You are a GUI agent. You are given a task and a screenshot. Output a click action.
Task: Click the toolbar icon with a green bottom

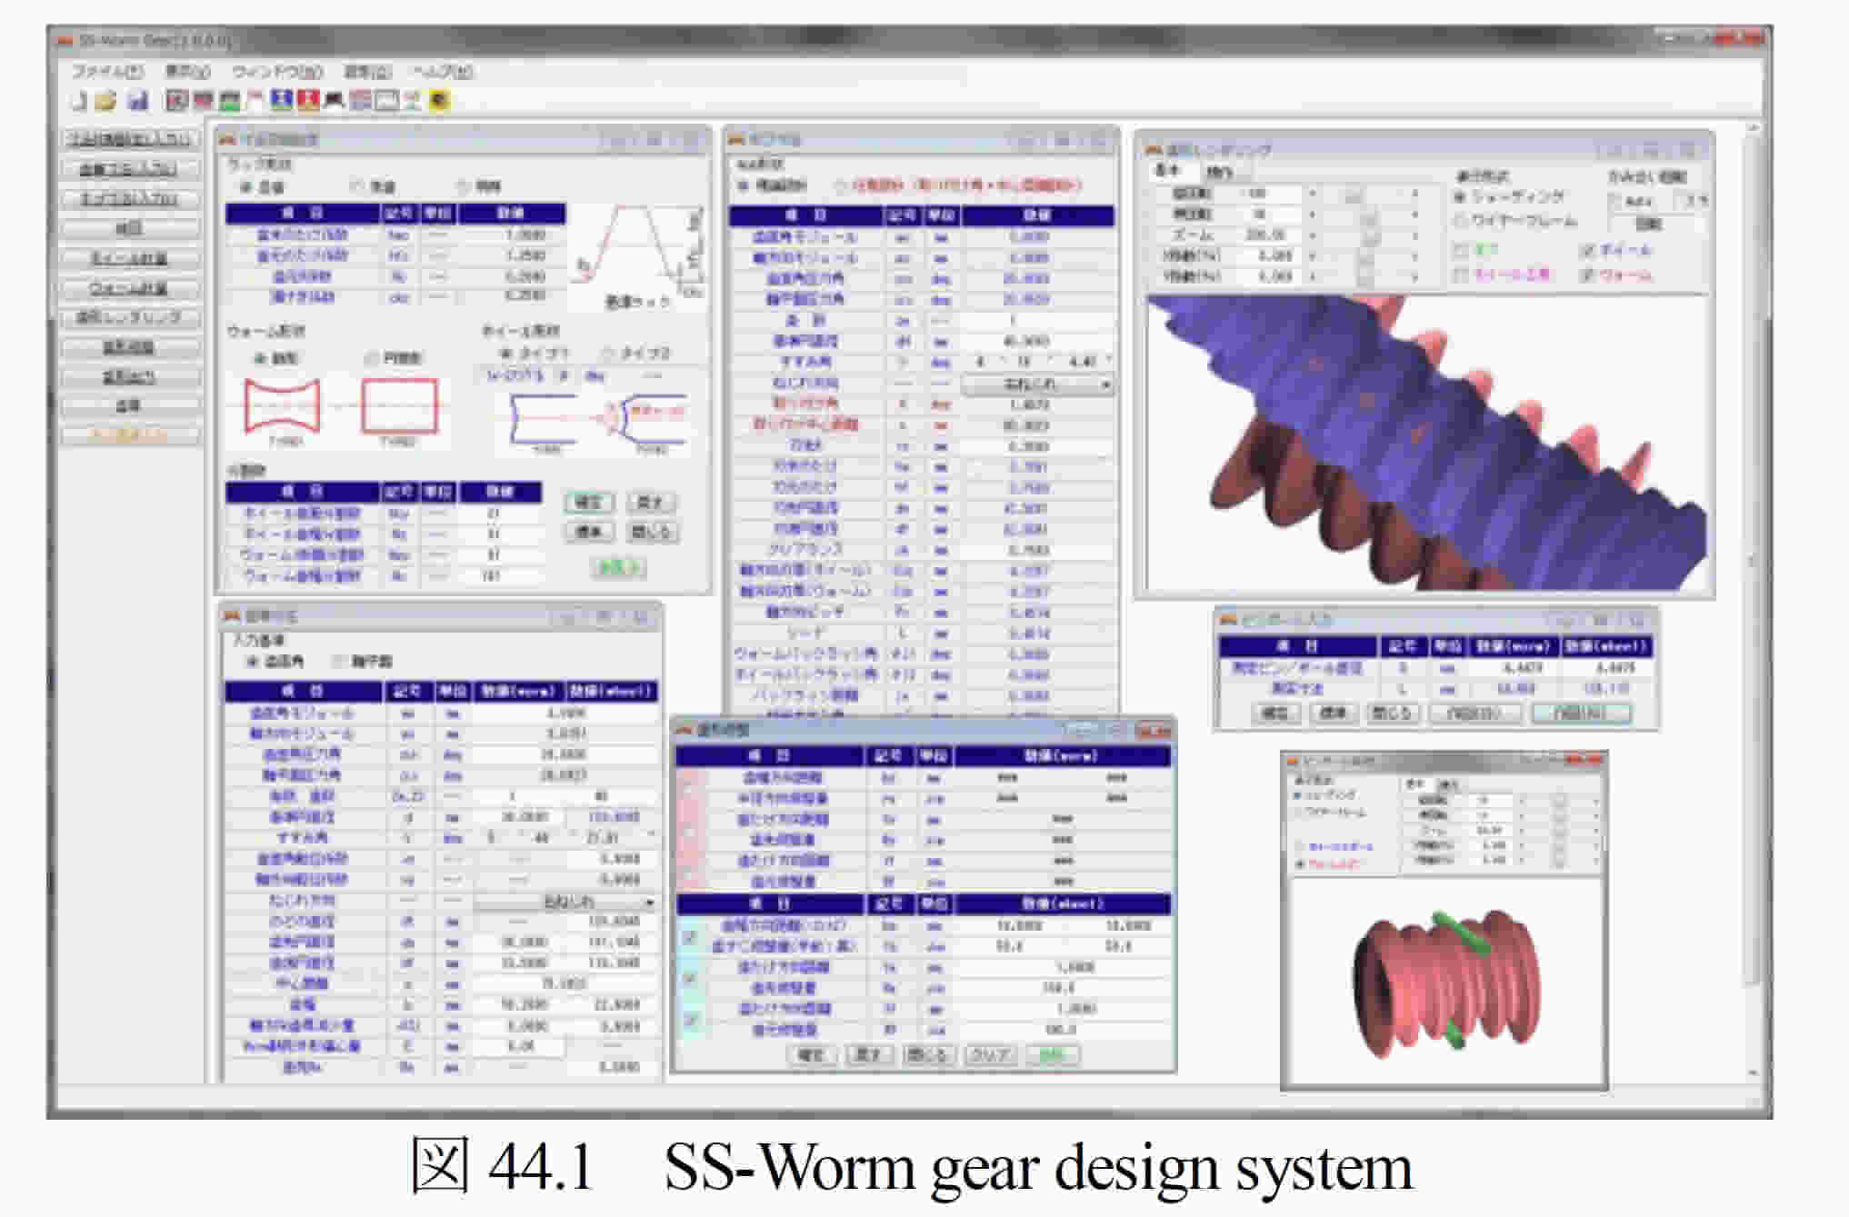click(x=228, y=101)
